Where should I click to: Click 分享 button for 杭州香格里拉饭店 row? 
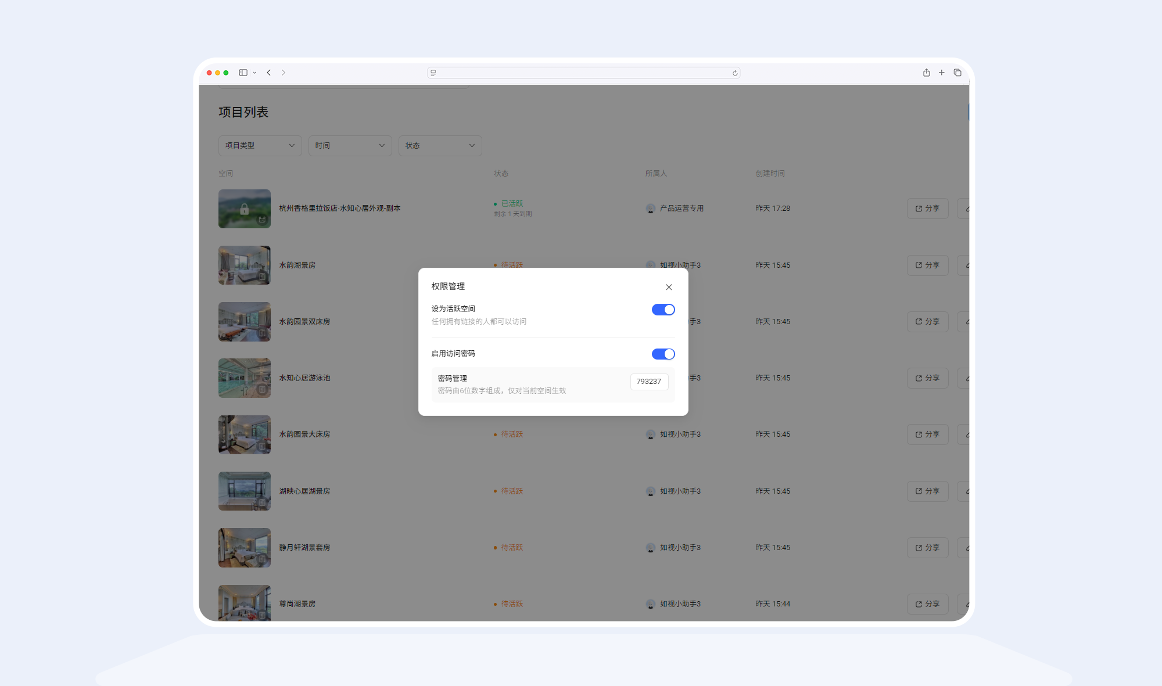(927, 209)
